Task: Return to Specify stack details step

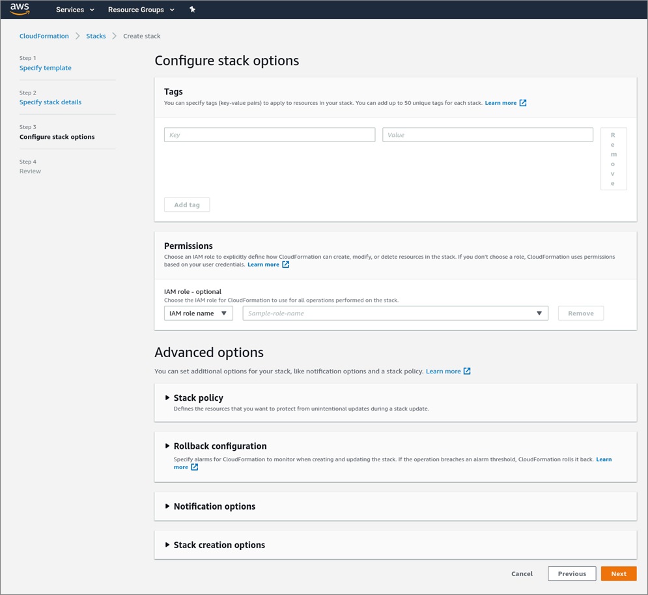Action: point(50,102)
